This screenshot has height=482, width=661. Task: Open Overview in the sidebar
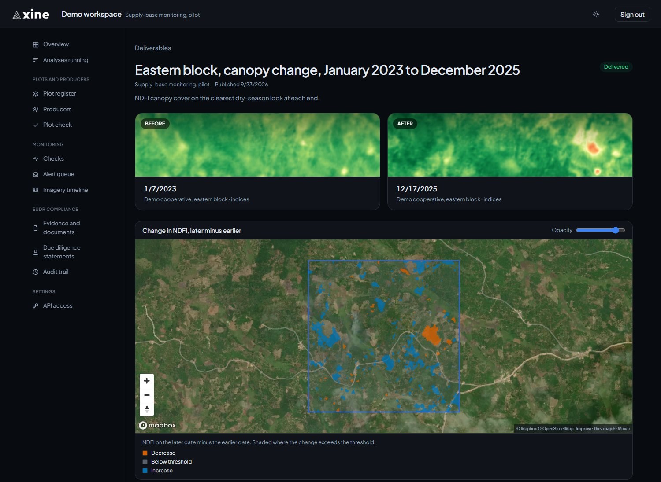(56, 44)
